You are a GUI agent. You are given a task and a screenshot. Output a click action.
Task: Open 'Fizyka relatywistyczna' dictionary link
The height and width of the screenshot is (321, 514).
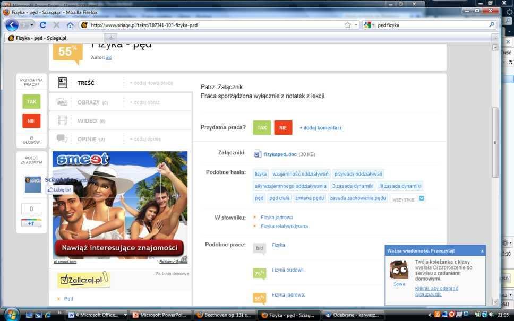(x=284, y=227)
